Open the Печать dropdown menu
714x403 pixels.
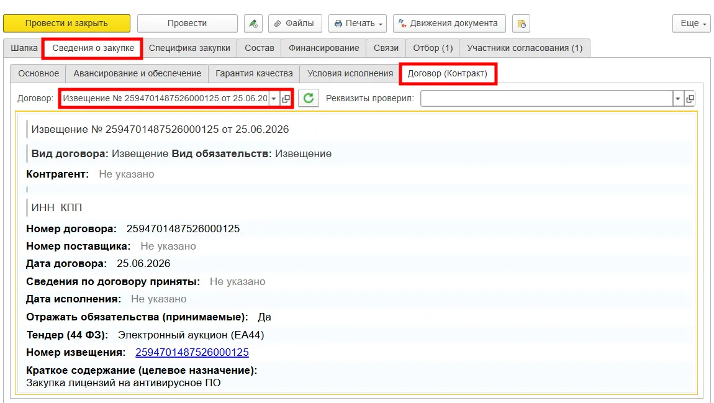(358, 23)
